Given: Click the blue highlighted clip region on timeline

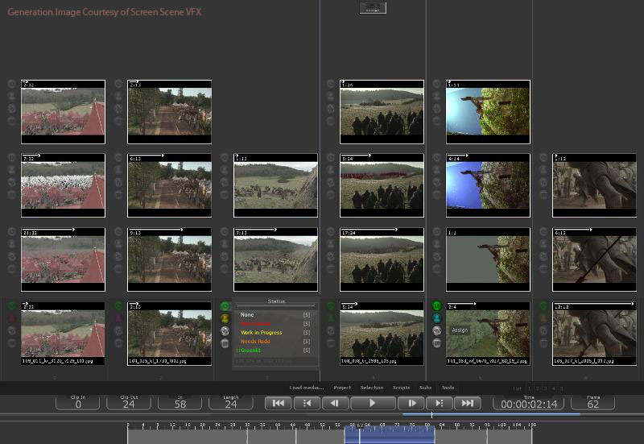Looking at the screenshot, I should click(390, 434).
